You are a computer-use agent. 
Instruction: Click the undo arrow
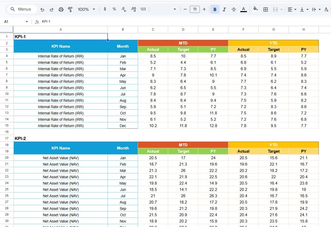pos(42,9)
